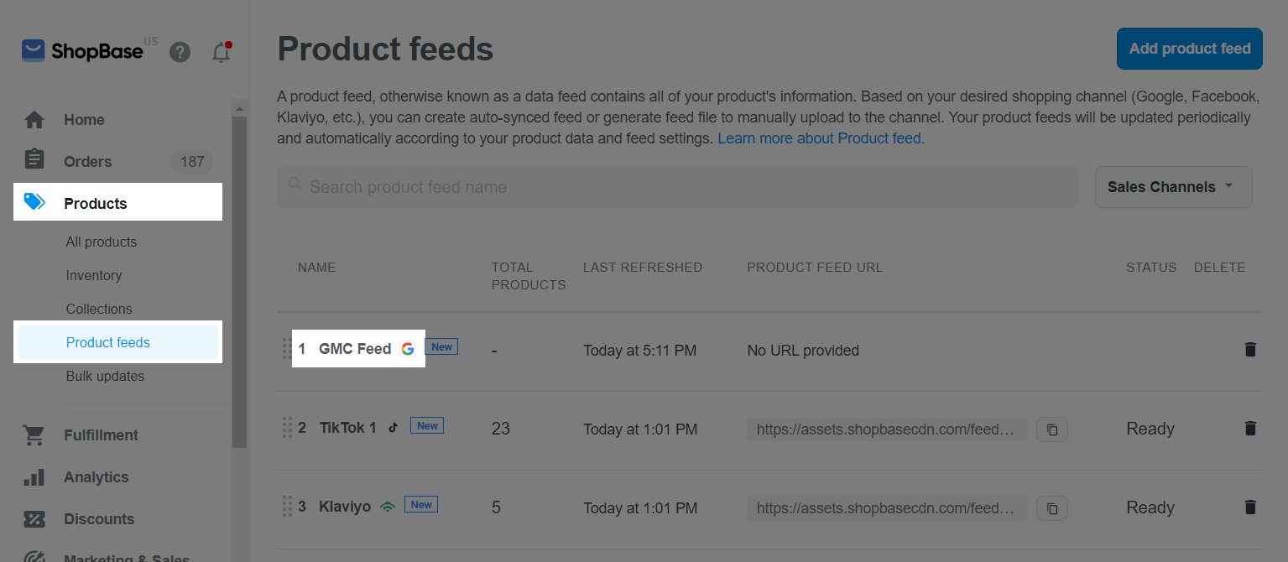Click the Analytics bar chart icon
The height and width of the screenshot is (562, 1288).
(34, 477)
